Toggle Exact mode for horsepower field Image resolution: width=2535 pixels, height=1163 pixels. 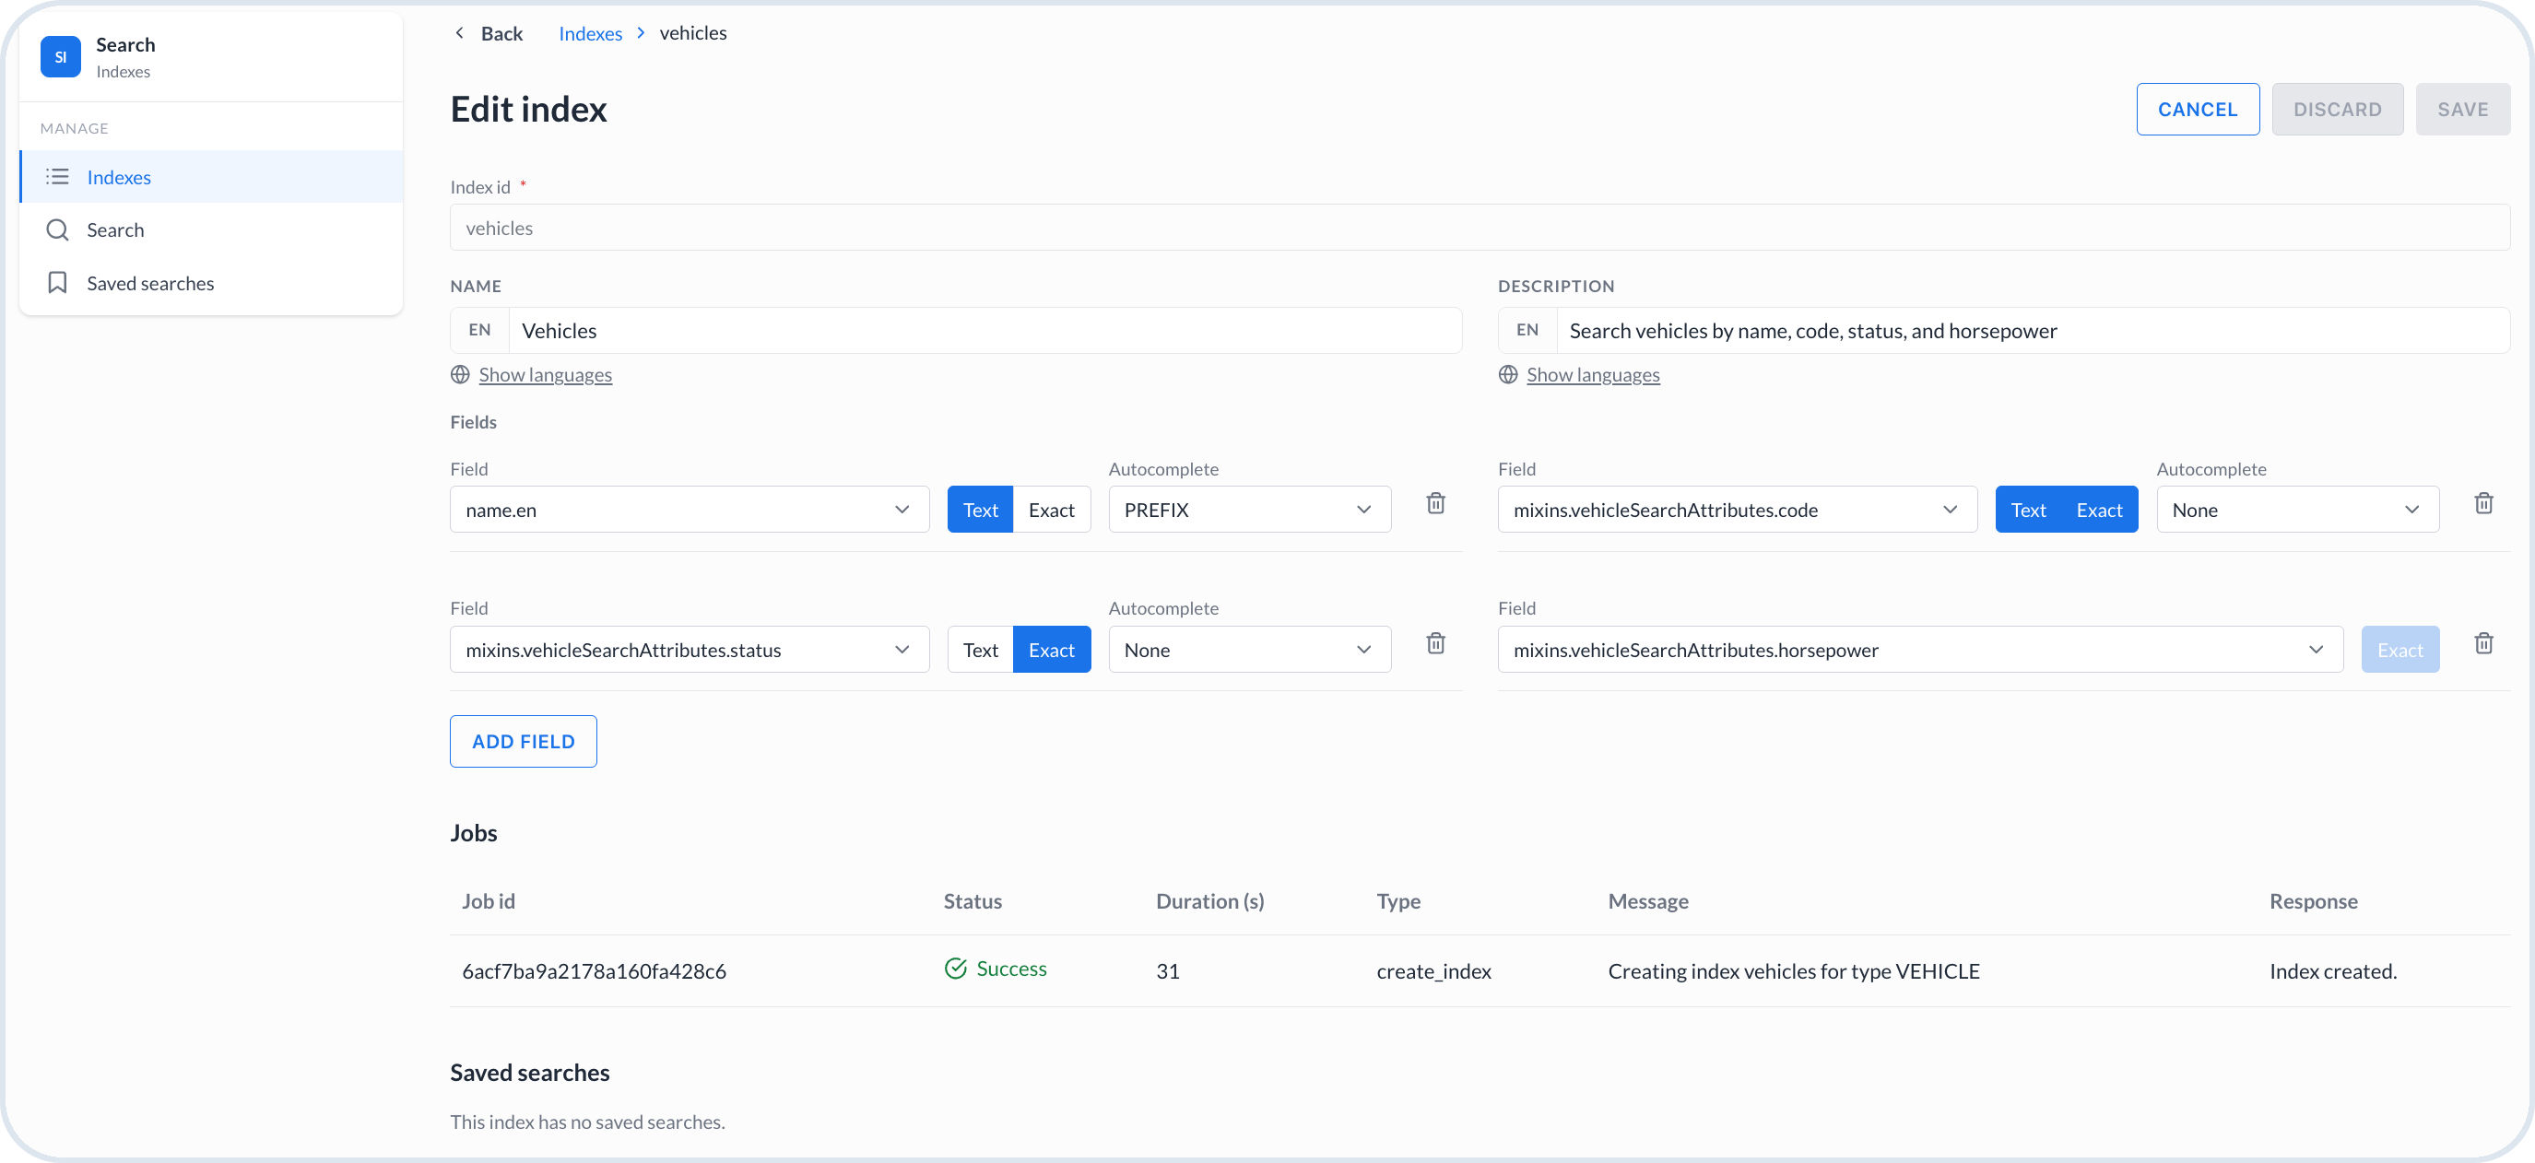2400,651
